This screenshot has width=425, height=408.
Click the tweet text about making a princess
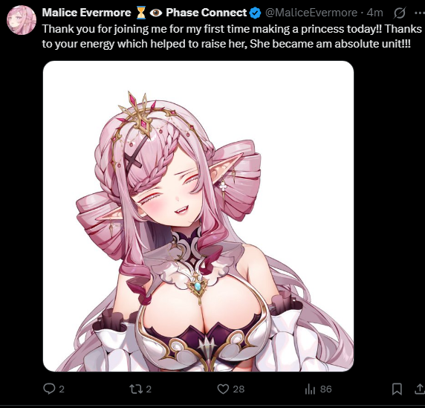coord(232,36)
